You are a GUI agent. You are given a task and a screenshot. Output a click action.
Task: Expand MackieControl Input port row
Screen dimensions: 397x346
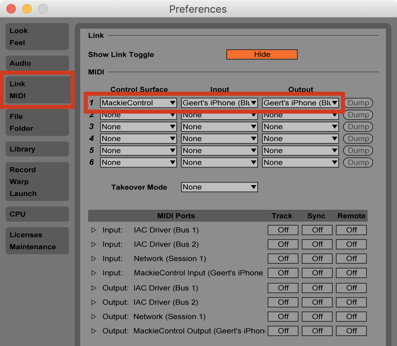coord(94,273)
